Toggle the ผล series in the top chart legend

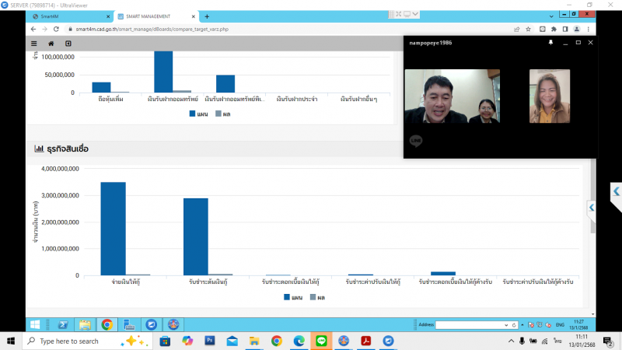coord(223,114)
